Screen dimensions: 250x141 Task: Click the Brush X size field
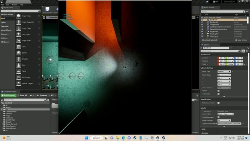click(224, 78)
